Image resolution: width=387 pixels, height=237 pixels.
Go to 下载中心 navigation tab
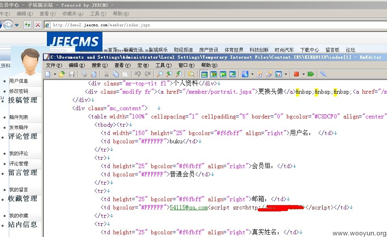(309, 50)
